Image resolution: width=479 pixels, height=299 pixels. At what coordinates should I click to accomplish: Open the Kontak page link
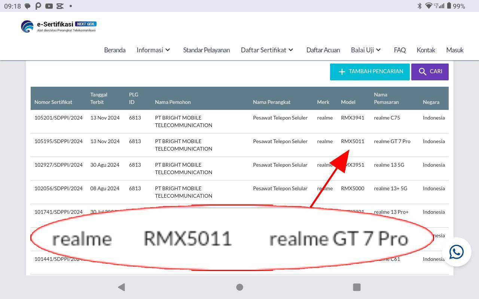[x=426, y=50]
